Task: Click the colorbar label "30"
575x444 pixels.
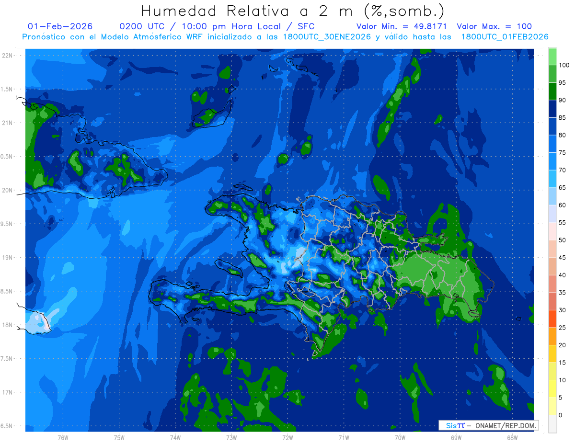Action: (562, 310)
